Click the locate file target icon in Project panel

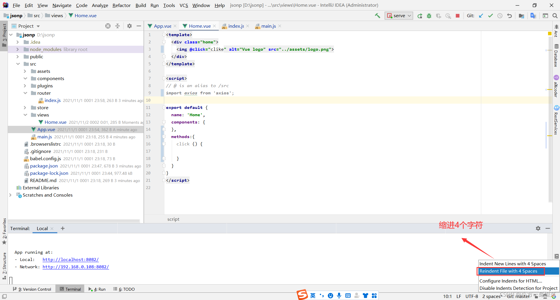coord(108,26)
